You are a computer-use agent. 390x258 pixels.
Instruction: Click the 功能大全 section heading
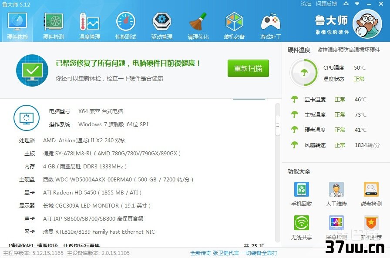299,171
